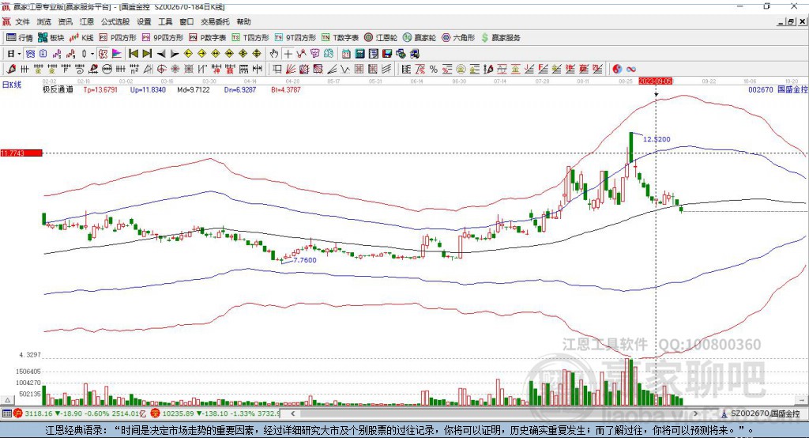
Task: Expand the volume panel with triangle button
Action: point(7,400)
